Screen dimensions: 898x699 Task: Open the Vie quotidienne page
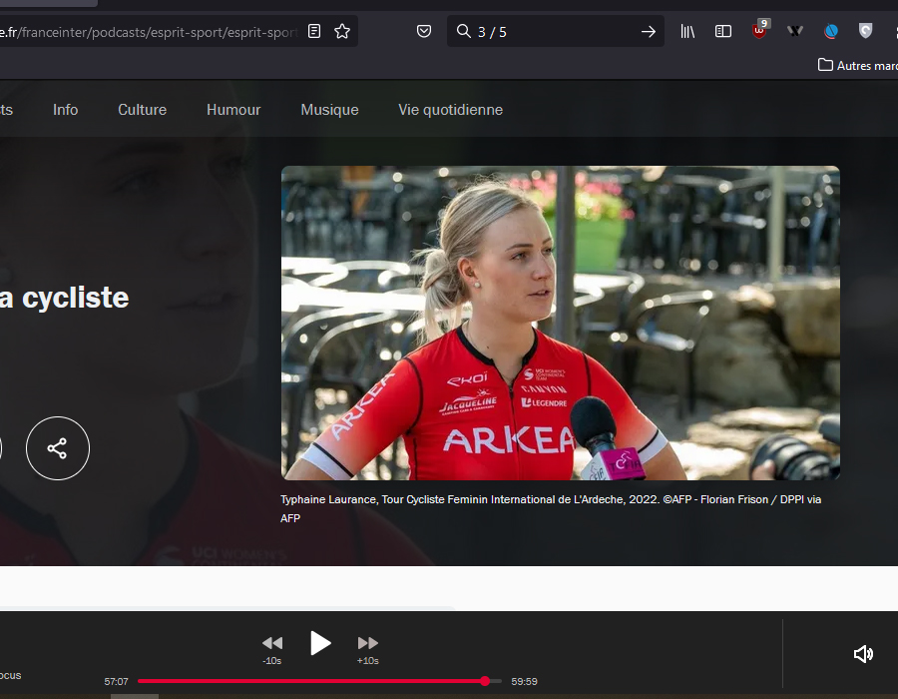click(x=450, y=109)
